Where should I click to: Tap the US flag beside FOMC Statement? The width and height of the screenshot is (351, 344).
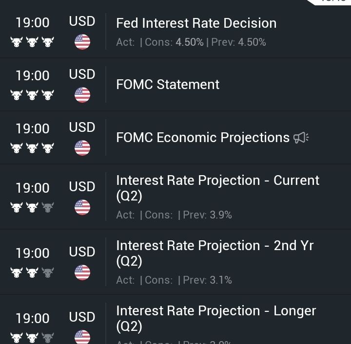tap(82, 95)
